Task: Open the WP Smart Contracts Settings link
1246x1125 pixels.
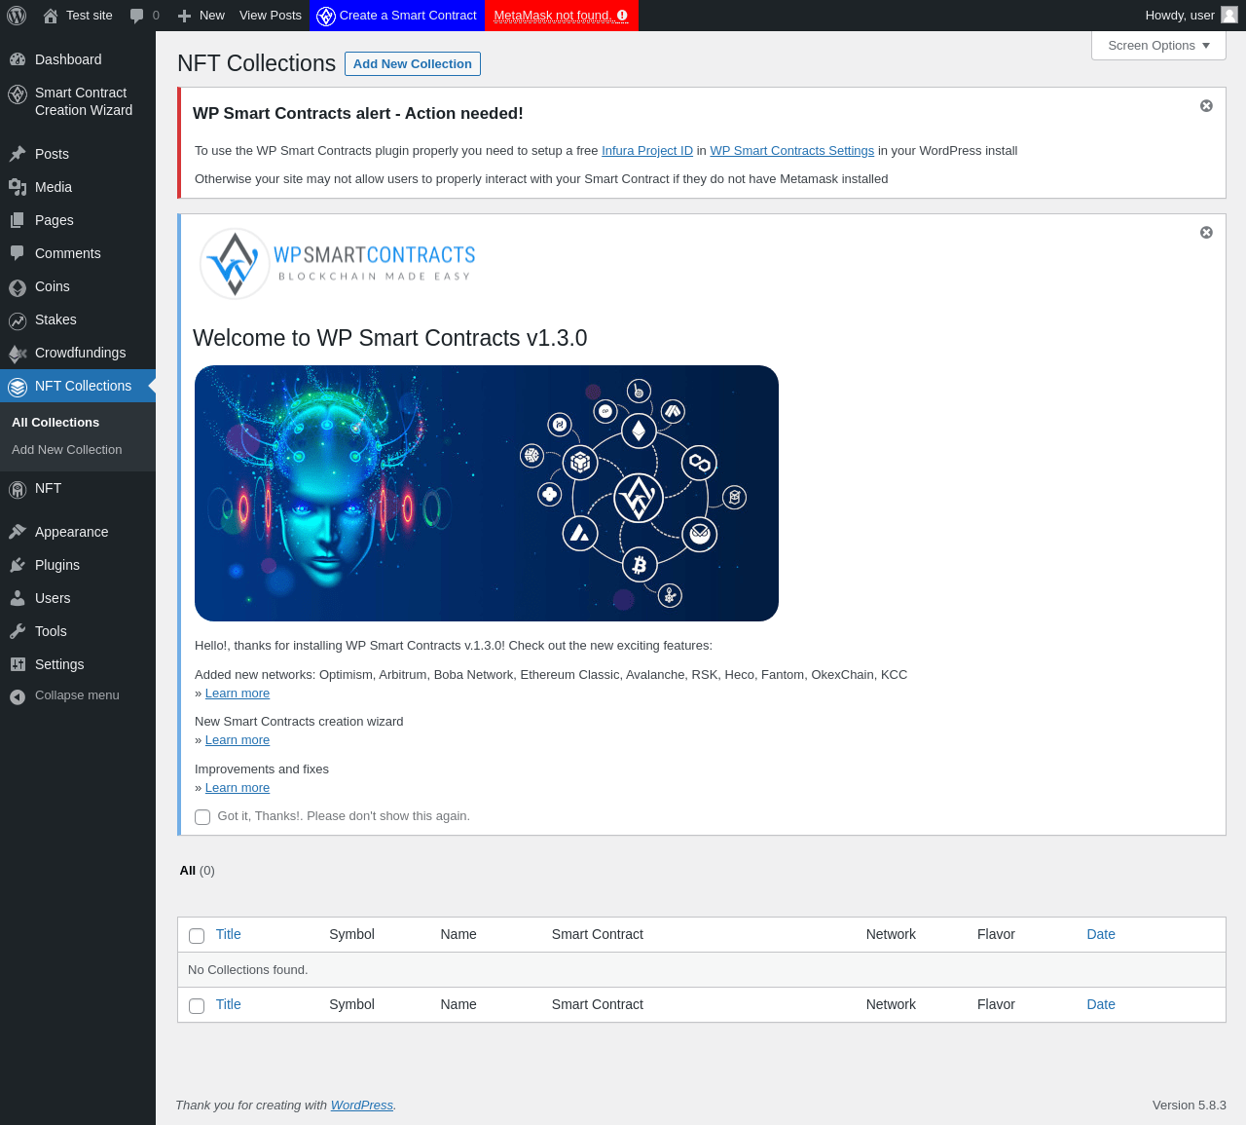Action: [x=792, y=151]
